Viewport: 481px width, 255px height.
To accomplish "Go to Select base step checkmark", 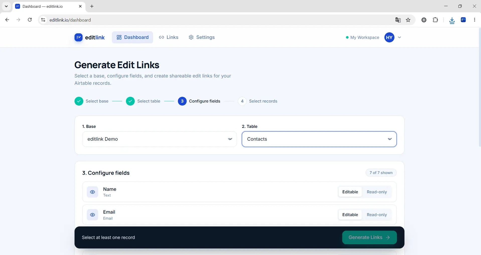I will [79, 101].
